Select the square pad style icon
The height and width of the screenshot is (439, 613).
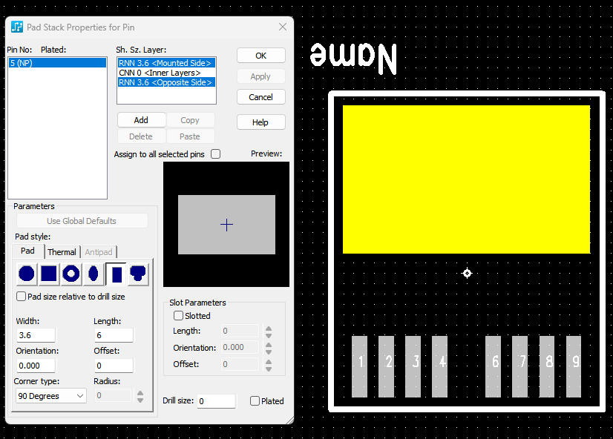49,274
